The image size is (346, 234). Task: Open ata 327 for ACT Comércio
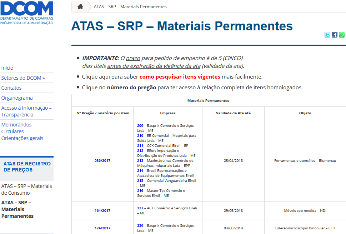[140, 208]
